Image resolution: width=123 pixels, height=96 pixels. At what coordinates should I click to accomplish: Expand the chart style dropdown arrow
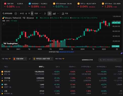[x=58, y=13]
